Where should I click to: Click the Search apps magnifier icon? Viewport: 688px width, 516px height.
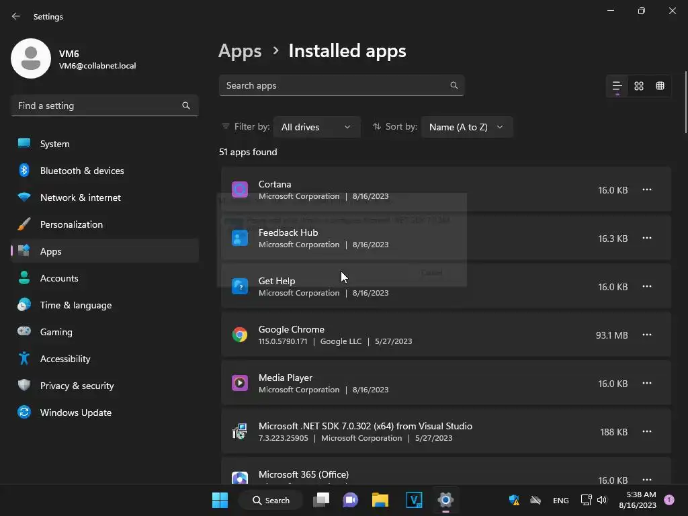[454, 85]
